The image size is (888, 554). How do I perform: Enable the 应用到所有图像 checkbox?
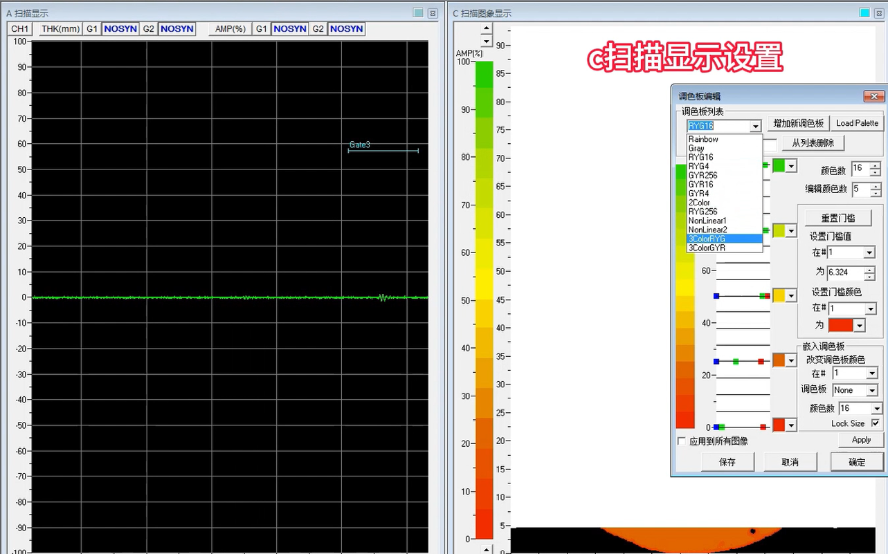(682, 441)
